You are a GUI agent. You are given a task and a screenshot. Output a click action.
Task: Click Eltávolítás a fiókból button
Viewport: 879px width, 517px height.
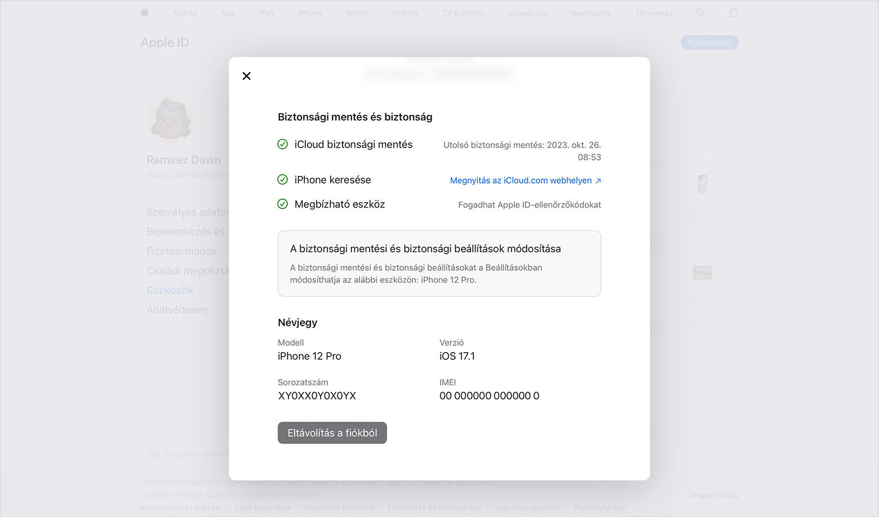click(332, 433)
